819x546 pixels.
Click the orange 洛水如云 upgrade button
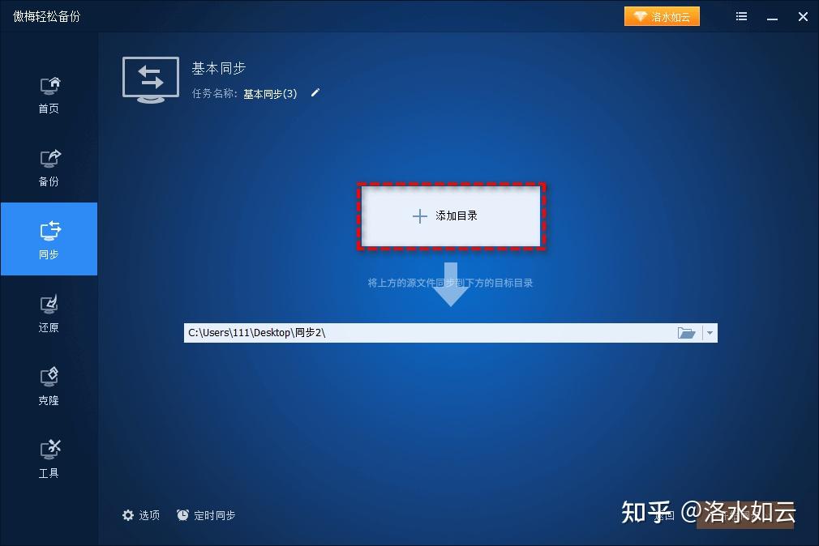pyautogui.click(x=662, y=17)
